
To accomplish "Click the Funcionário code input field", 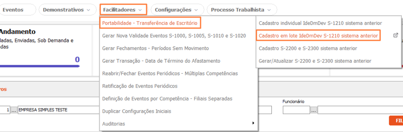I will (296, 110).
